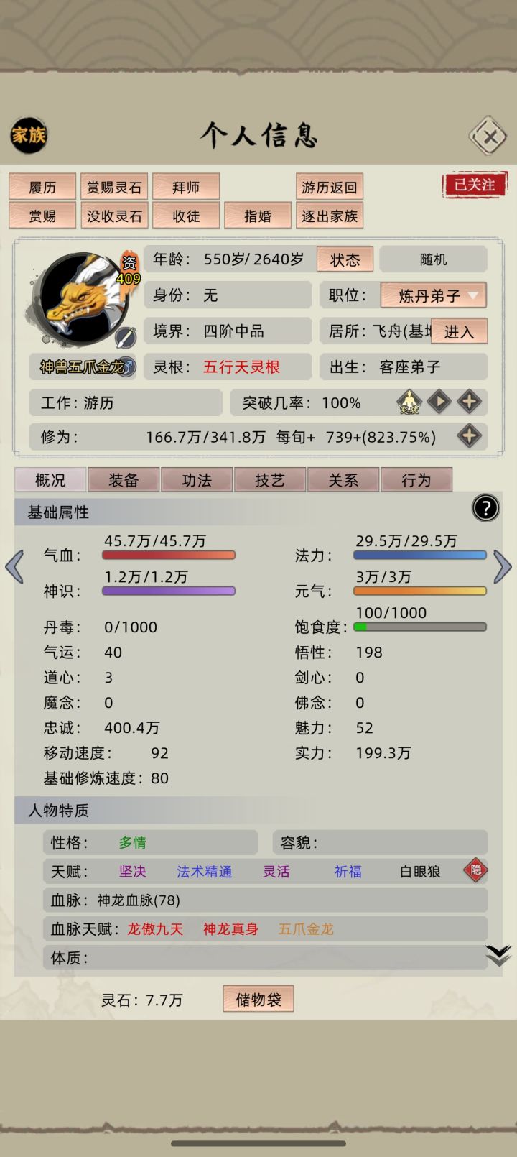Go to next character with right arrow
Image resolution: width=517 pixels, height=1157 pixels.
503,567
